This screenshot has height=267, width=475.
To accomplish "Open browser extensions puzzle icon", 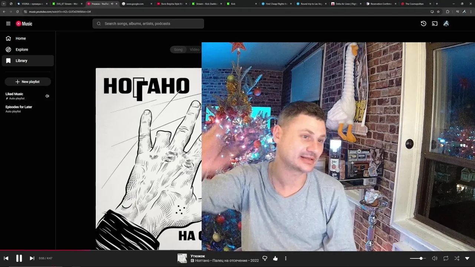I will 447,11.
